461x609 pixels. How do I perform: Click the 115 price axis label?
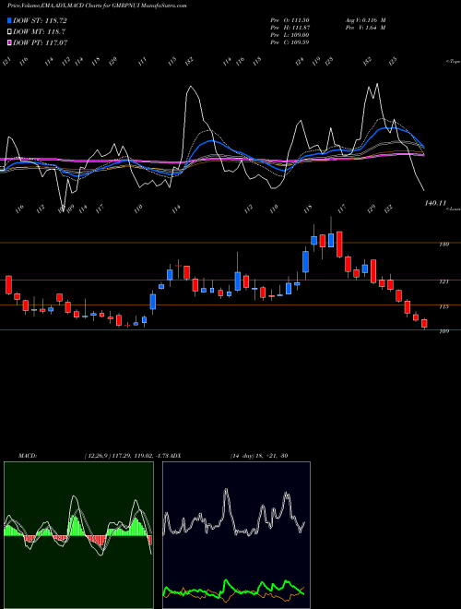tap(443, 306)
